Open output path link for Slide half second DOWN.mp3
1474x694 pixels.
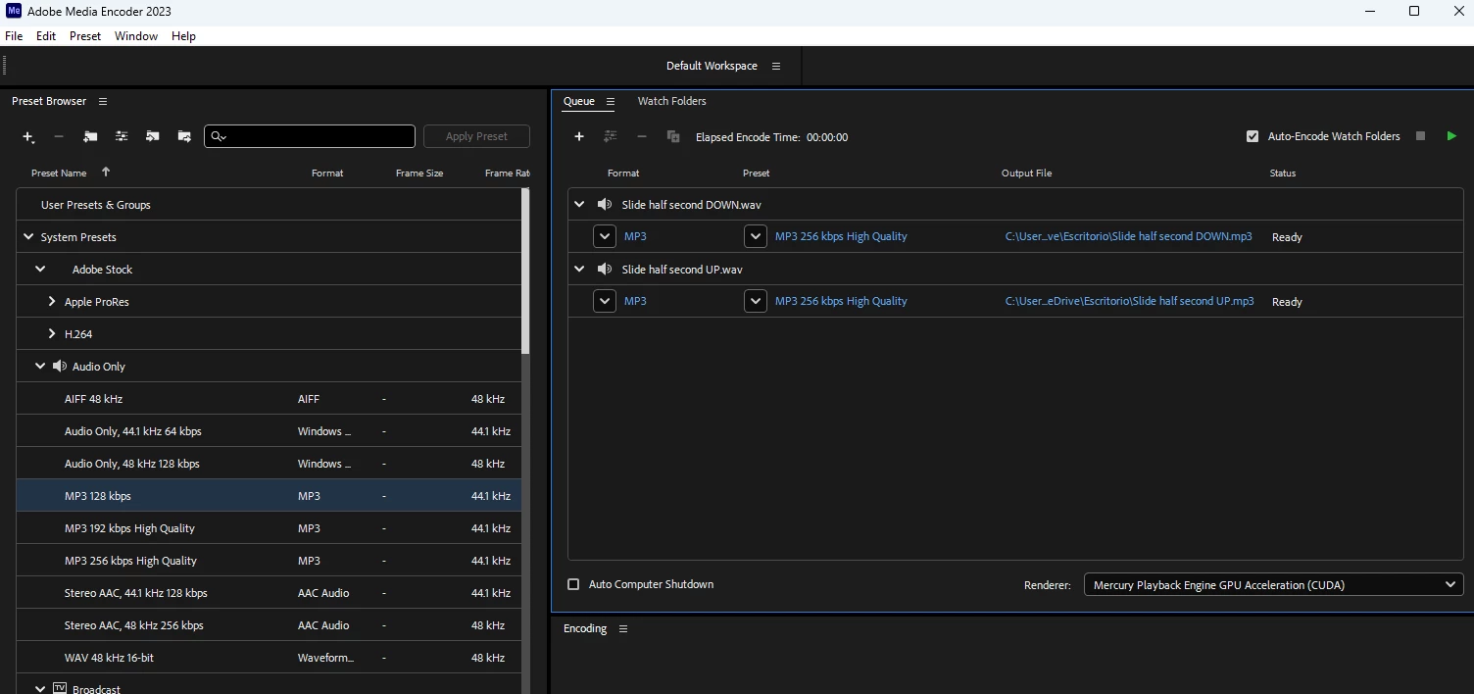tap(1128, 236)
